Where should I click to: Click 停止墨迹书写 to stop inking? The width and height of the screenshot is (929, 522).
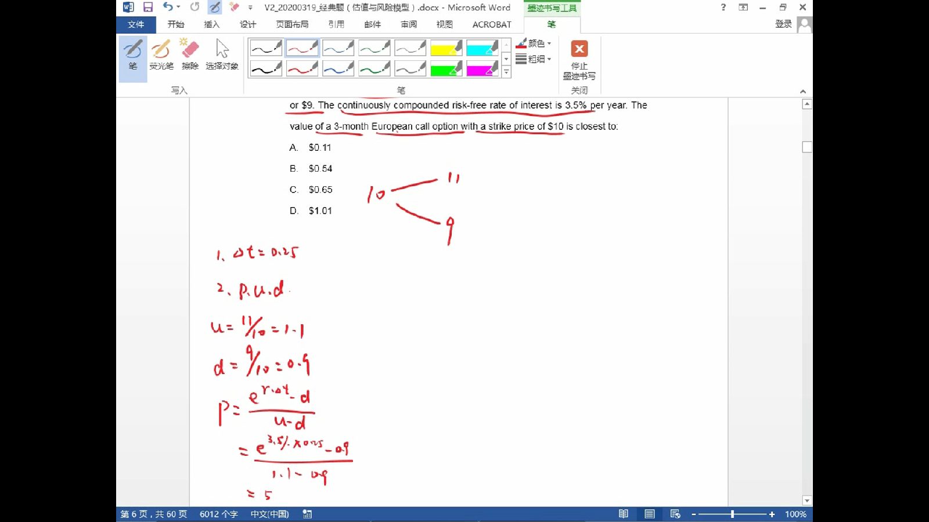pos(579,60)
